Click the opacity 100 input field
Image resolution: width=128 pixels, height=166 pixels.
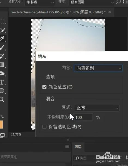pos(83,117)
